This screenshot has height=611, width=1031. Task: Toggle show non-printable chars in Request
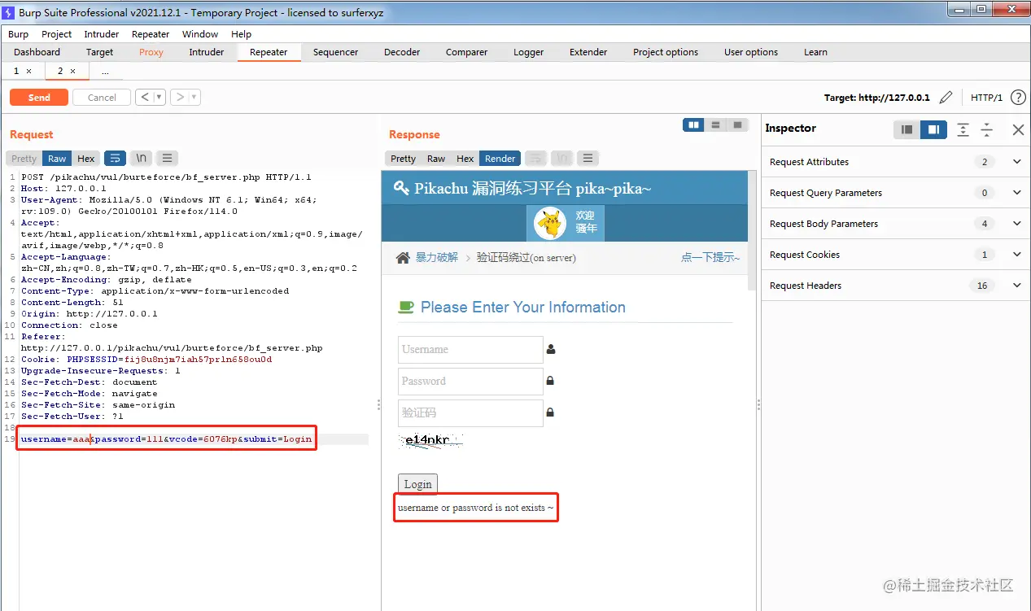click(x=142, y=159)
